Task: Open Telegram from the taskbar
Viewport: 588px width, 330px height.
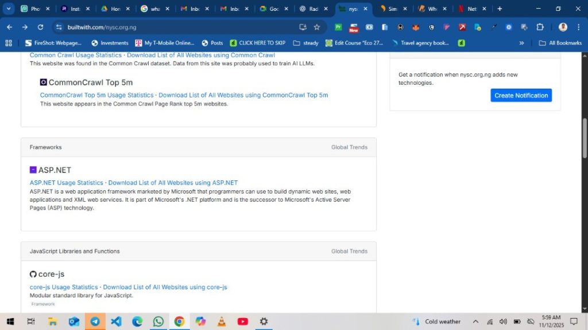Action: tap(95, 321)
